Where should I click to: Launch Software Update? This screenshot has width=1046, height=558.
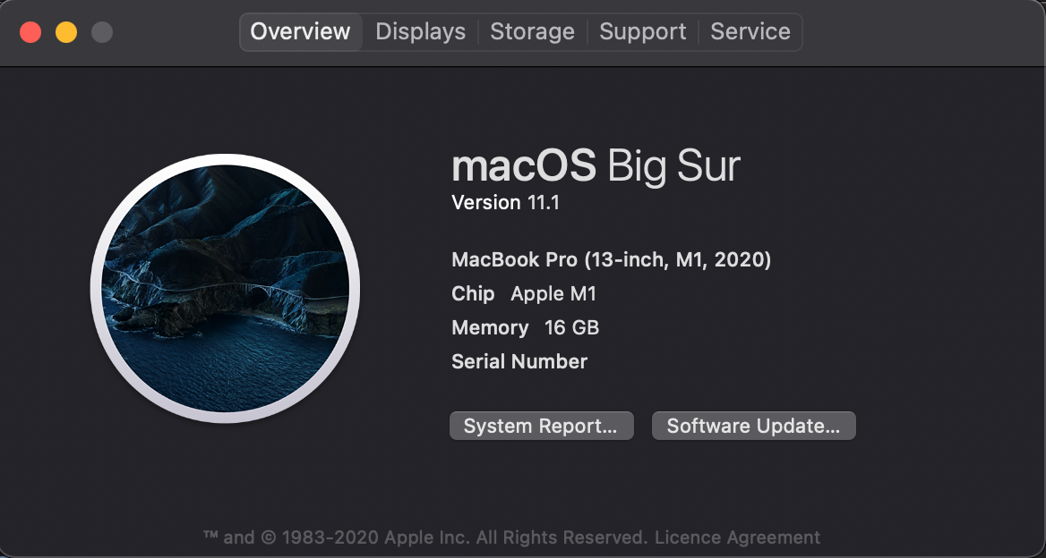click(753, 426)
